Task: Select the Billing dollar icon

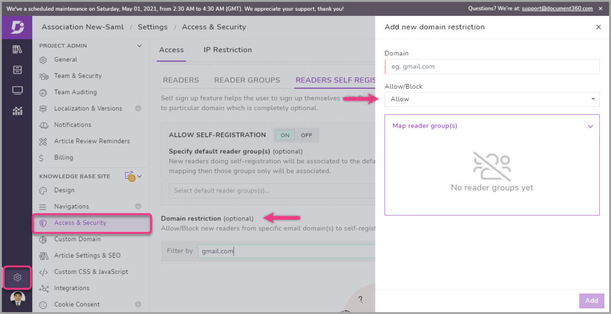Action: coord(45,158)
